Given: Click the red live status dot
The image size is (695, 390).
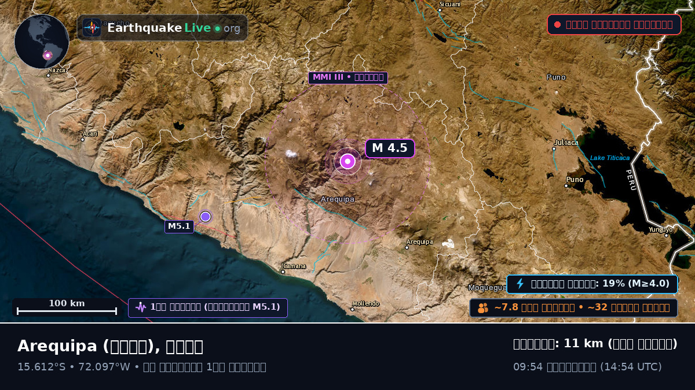Looking at the screenshot, I should (557, 24).
